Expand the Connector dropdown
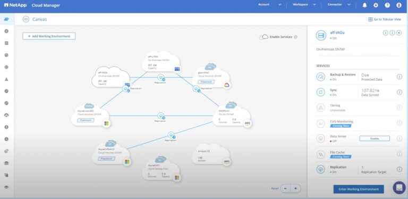This screenshot has height=199, width=408. (339, 5)
